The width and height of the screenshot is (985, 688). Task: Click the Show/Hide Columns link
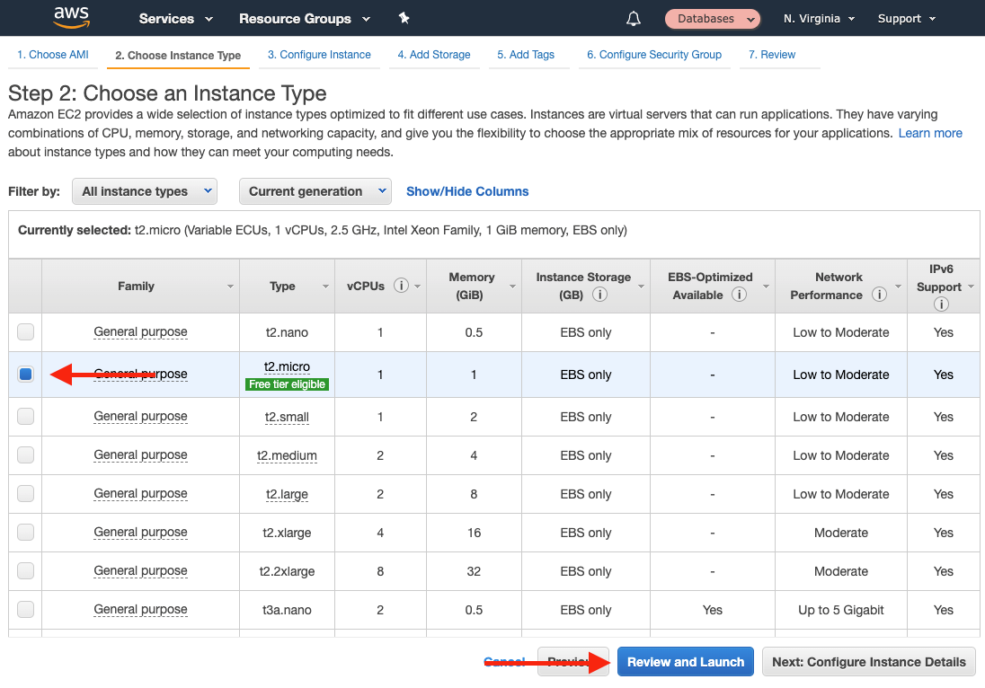466,190
